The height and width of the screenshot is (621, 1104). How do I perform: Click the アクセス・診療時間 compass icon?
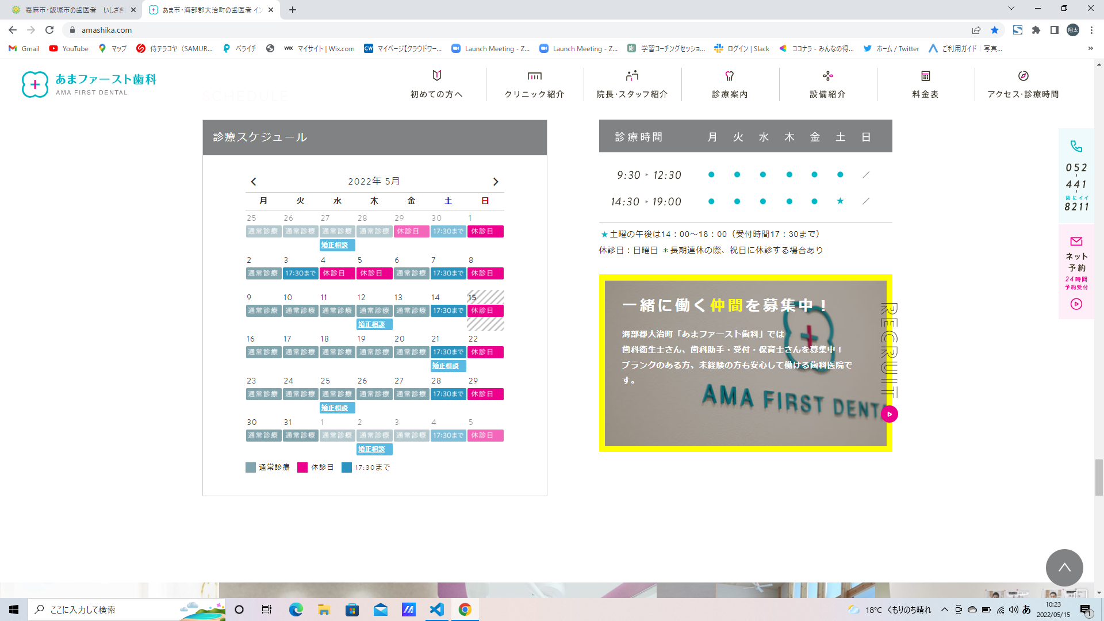pos(1022,75)
